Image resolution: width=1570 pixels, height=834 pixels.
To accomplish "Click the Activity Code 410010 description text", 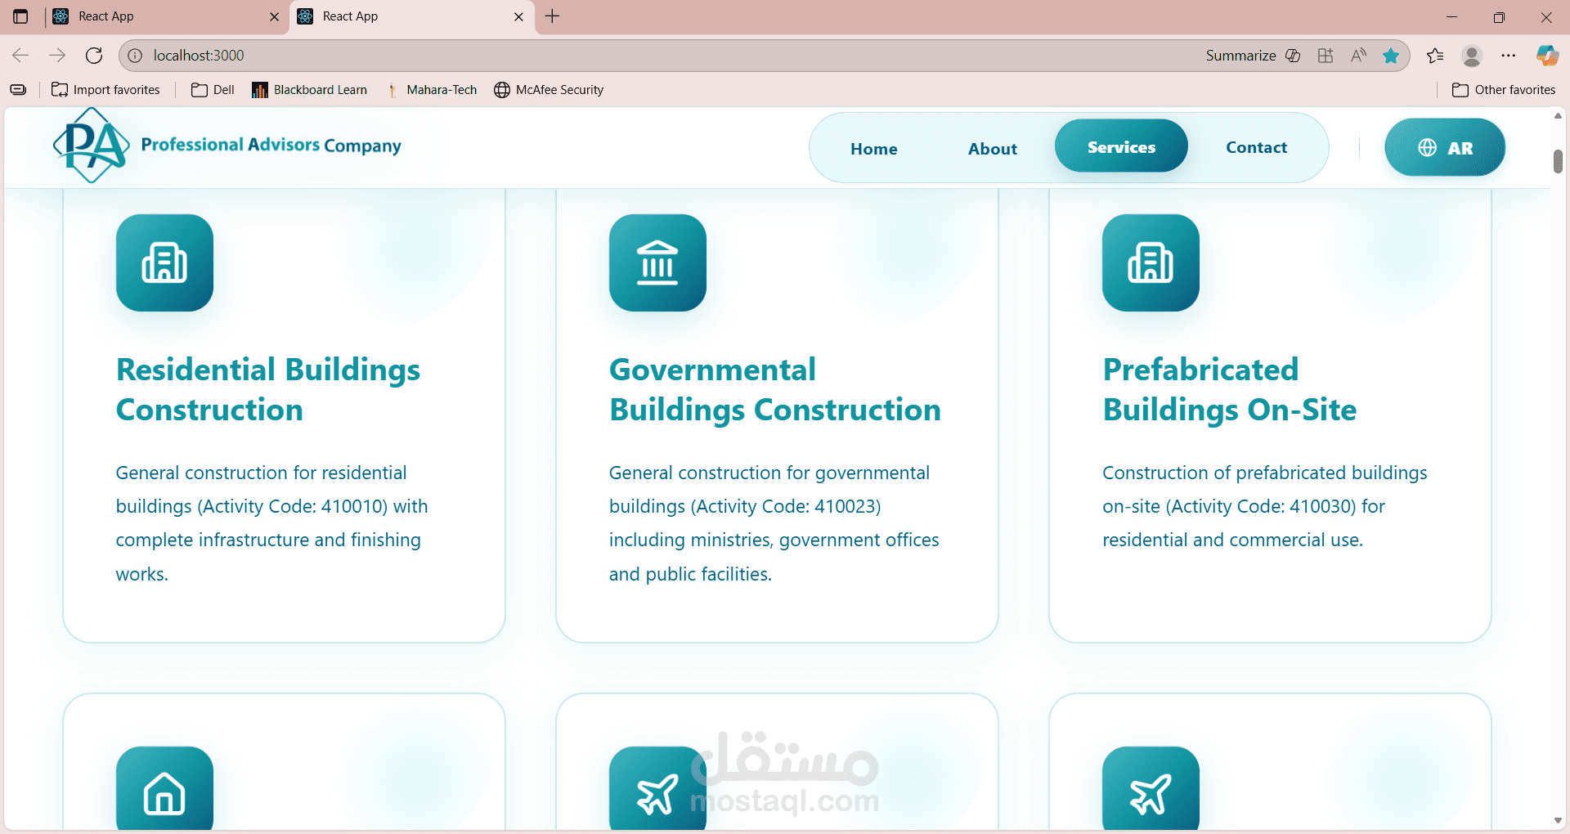I will tap(272, 523).
